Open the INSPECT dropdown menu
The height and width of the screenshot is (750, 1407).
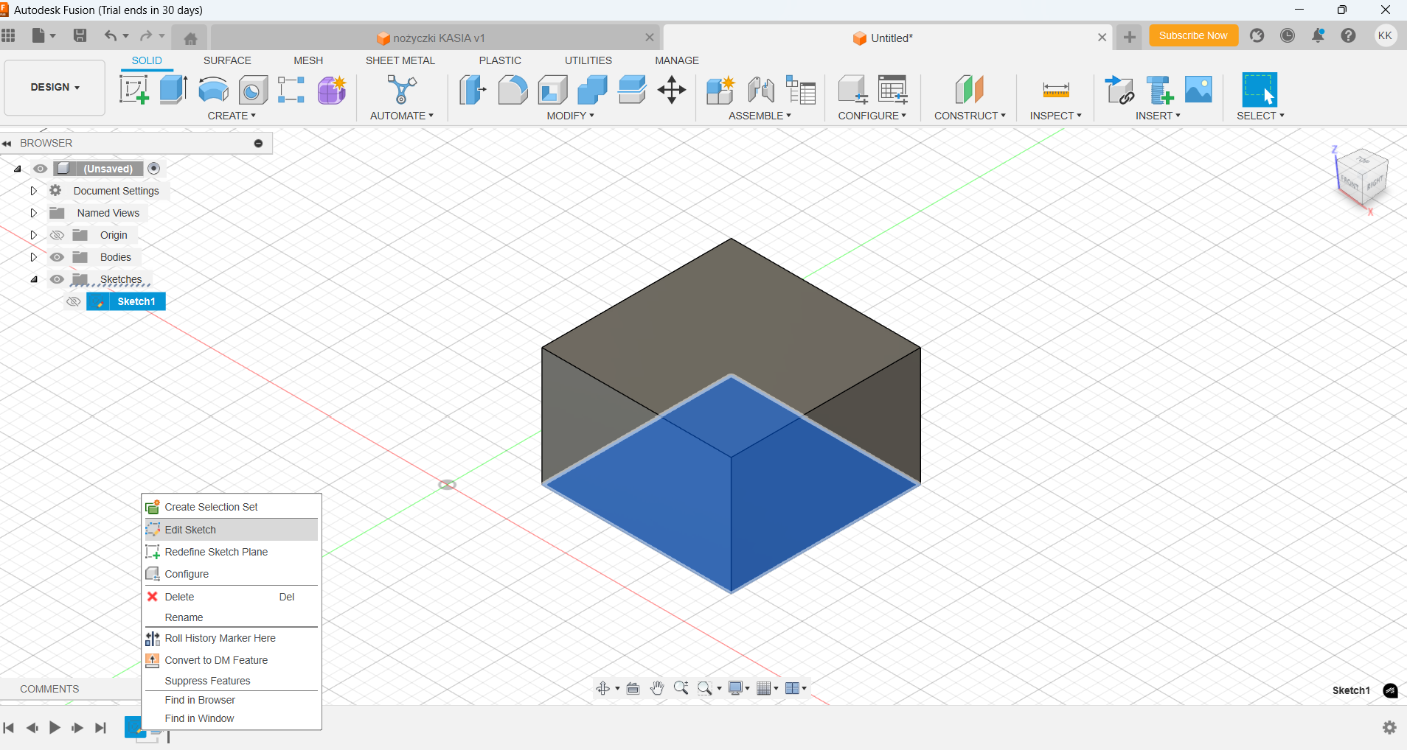tap(1055, 116)
